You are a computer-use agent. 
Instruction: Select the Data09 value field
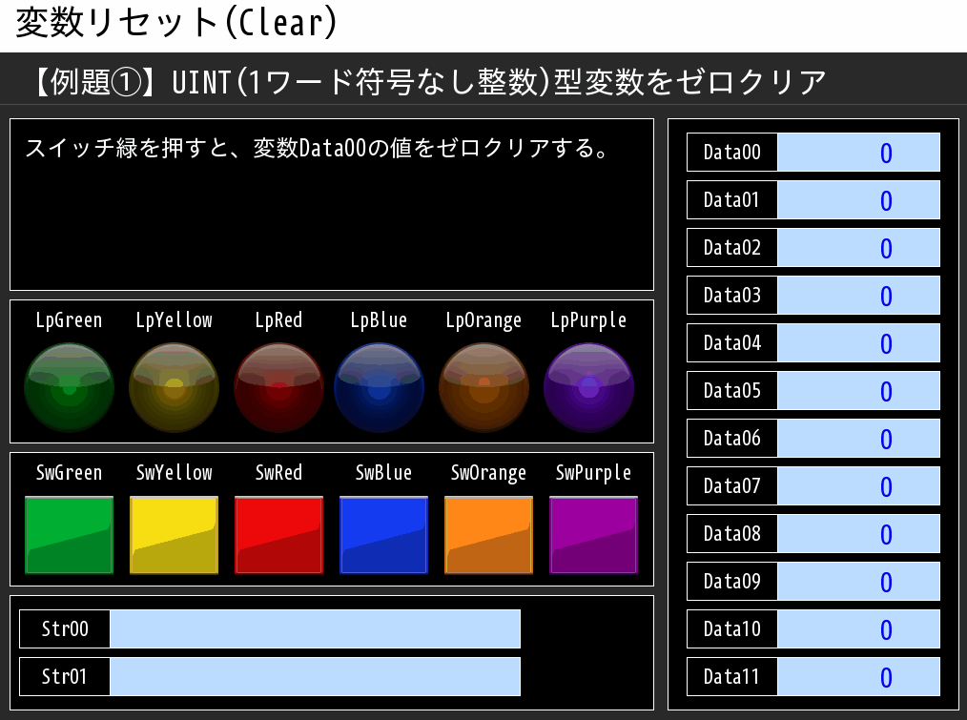[858, 581]
